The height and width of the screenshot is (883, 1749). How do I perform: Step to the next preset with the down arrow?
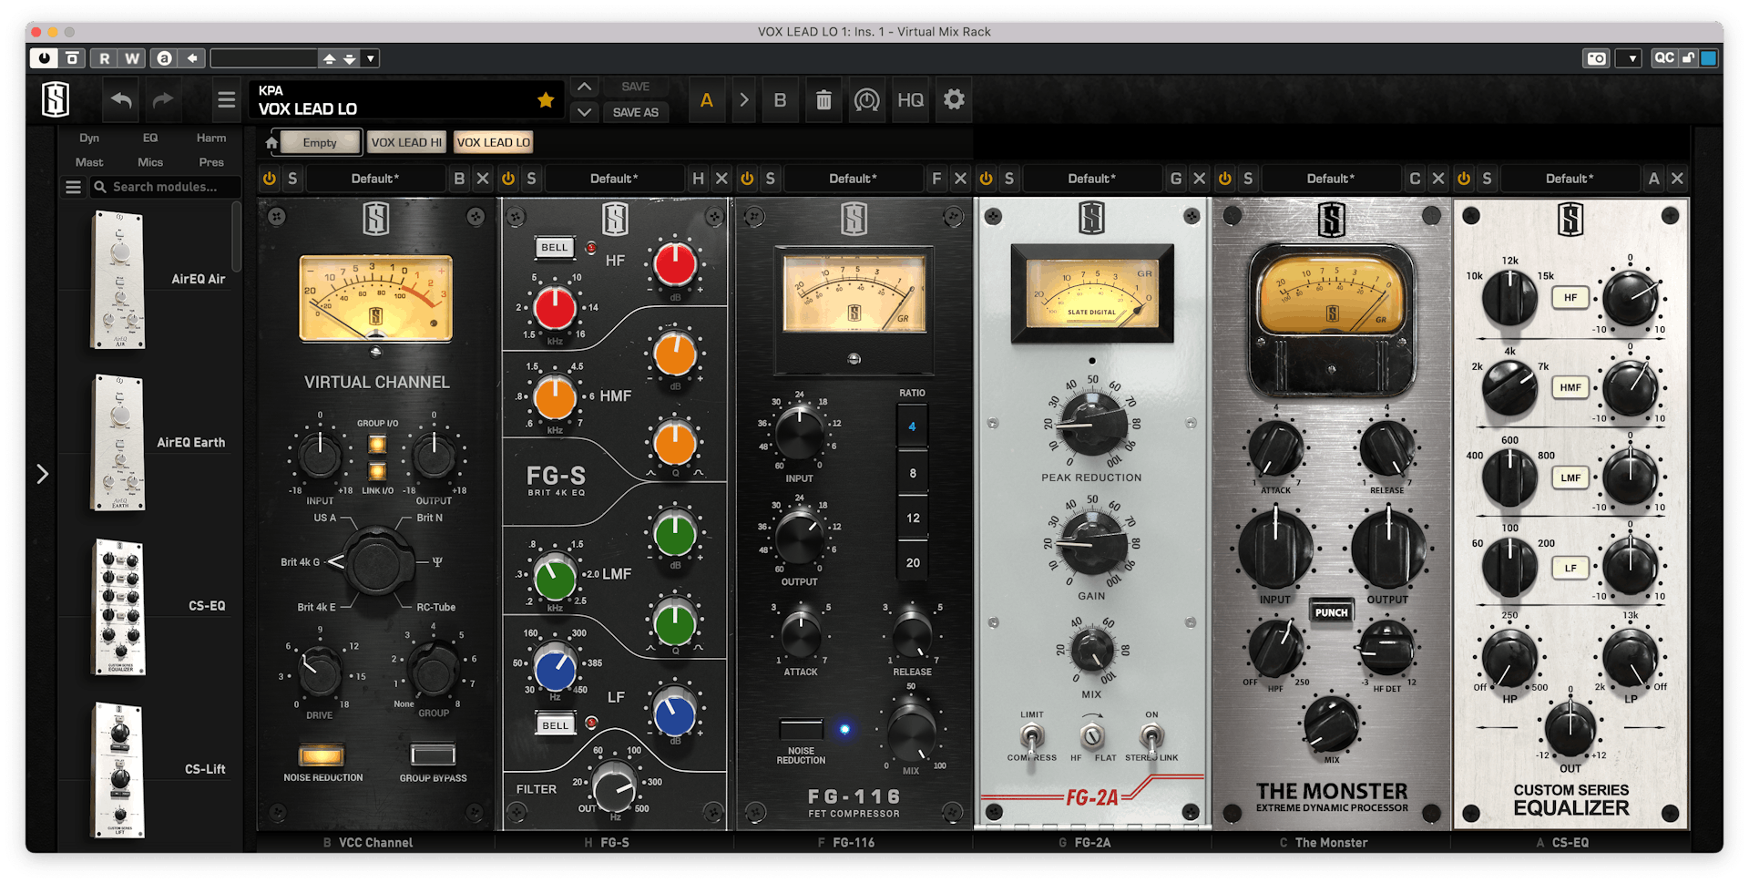point(584,113)
